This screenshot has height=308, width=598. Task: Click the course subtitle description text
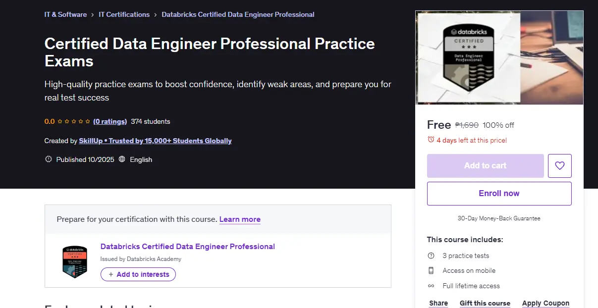coord(218,91)
